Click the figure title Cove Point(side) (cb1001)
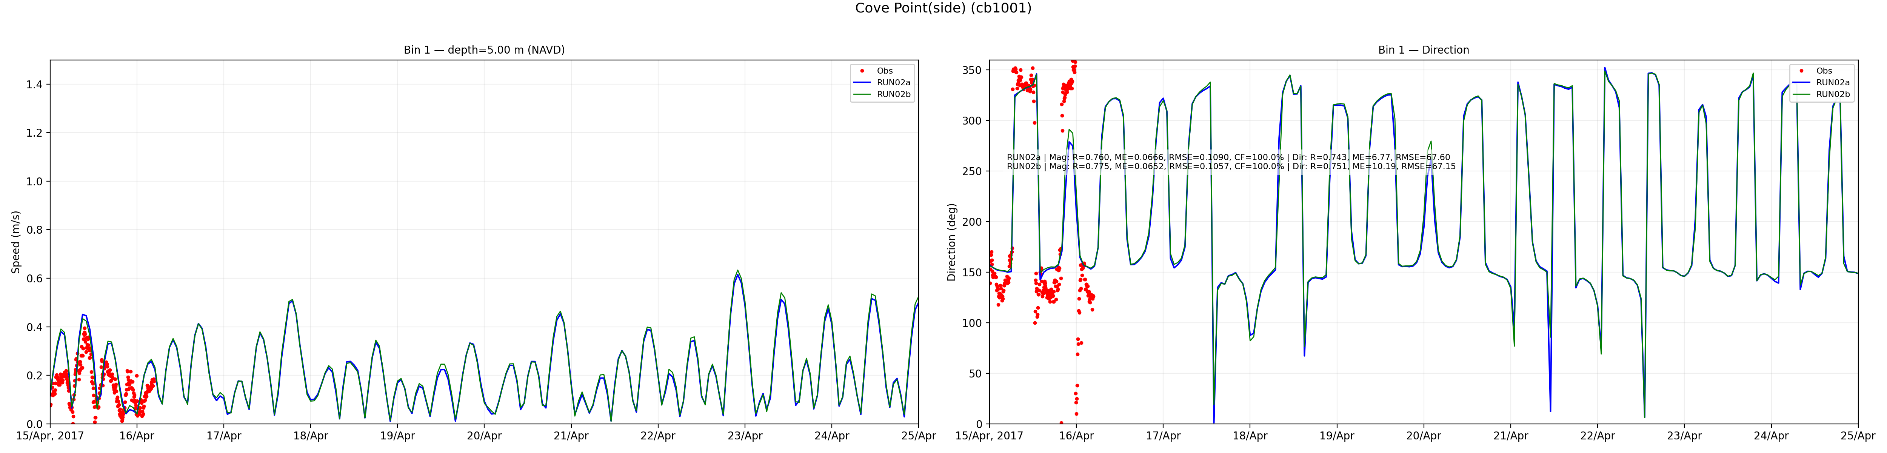Image resolution: width=1887 pixels, height=453 pixels. click(x=943, y=8)
